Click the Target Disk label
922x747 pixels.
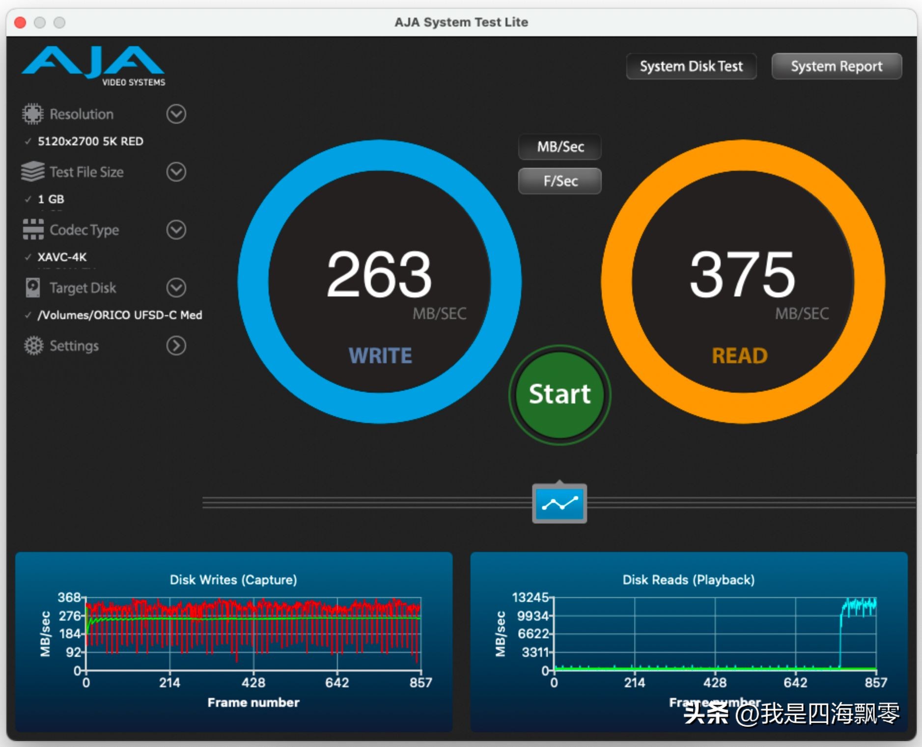83,288
